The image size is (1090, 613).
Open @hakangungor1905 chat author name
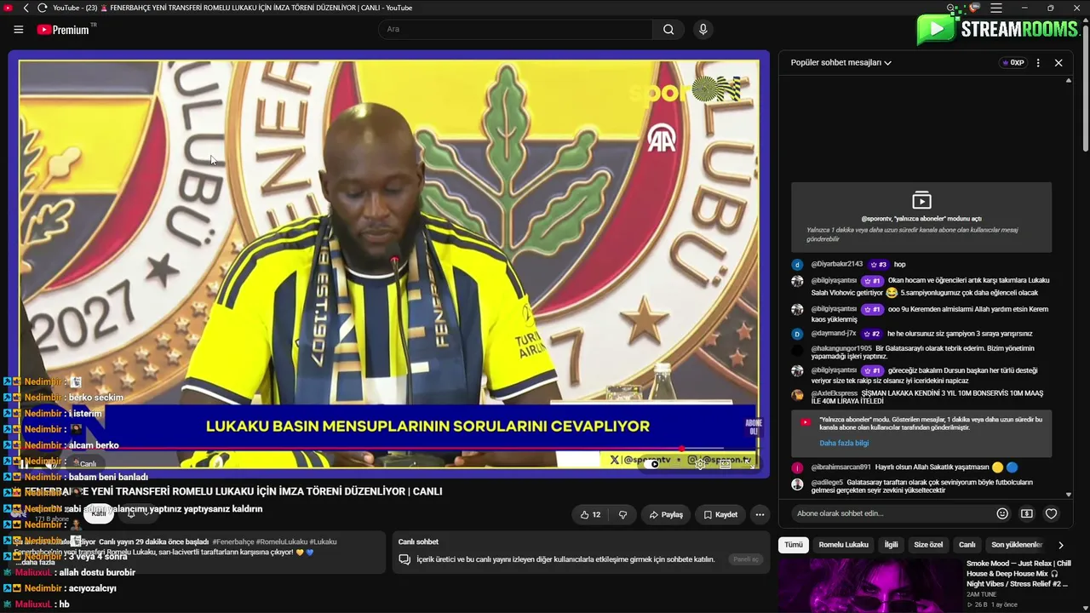[x=841, y=348]
